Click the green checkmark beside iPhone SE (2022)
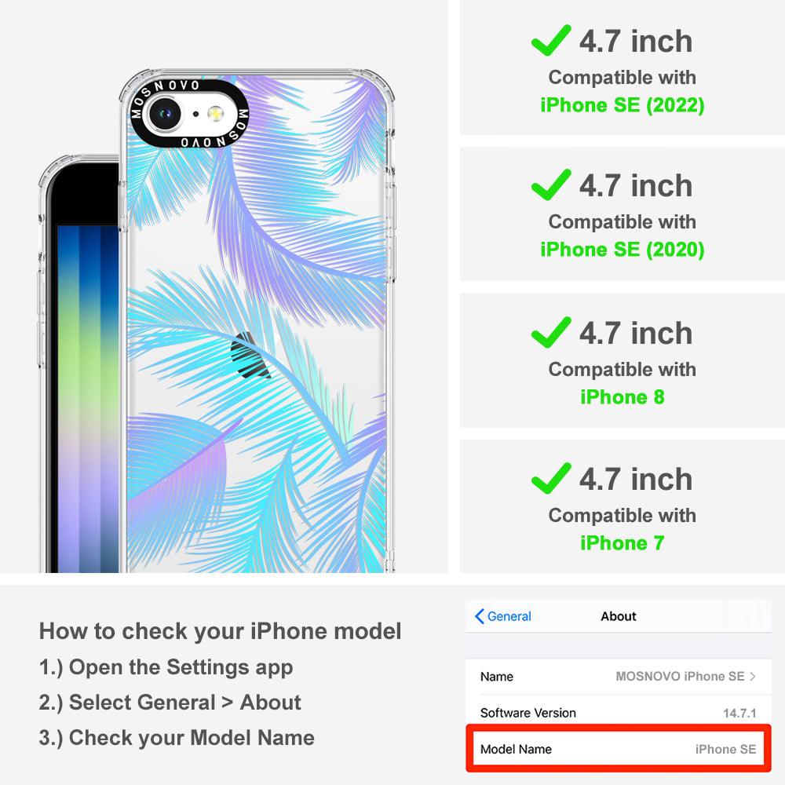This screenshot has width=785, height=785. [x=551, y=40]
